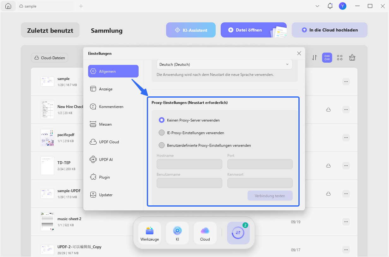Viewport: 389px width, 257px height.
Task: Open the TD-TEP file name
Action: [x=64, y=163]
